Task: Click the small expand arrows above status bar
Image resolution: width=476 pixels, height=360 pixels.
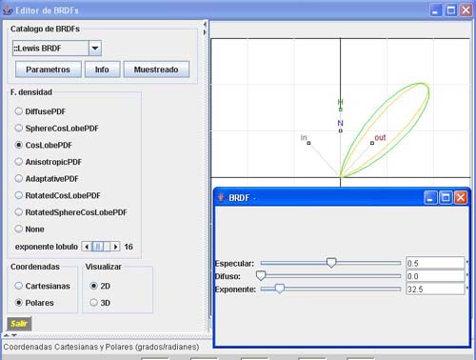Action: tap(10, 335)
